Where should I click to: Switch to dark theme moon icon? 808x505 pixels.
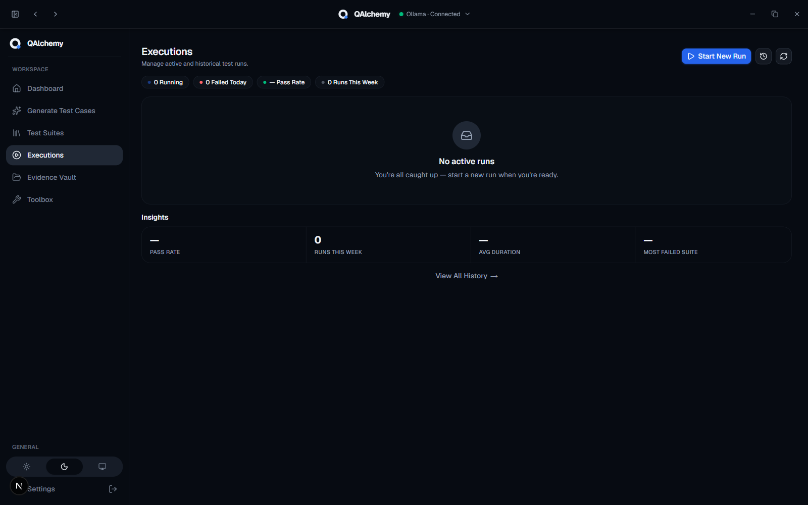tap(64, 467)
